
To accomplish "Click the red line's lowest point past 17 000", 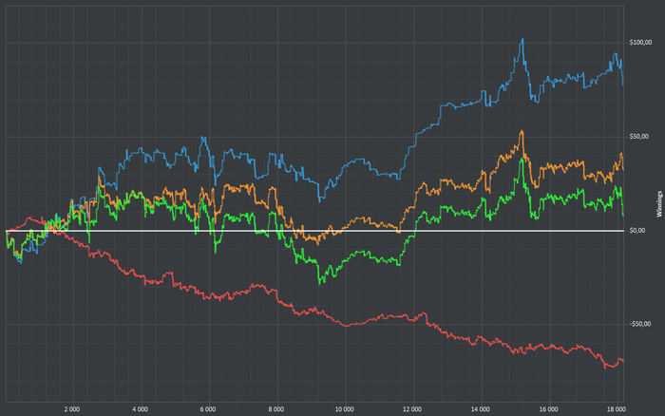I will point(606,368).
